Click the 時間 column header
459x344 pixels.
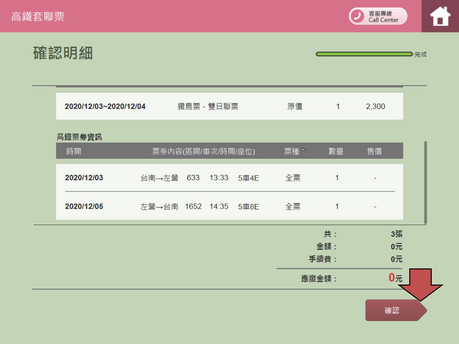74,151
